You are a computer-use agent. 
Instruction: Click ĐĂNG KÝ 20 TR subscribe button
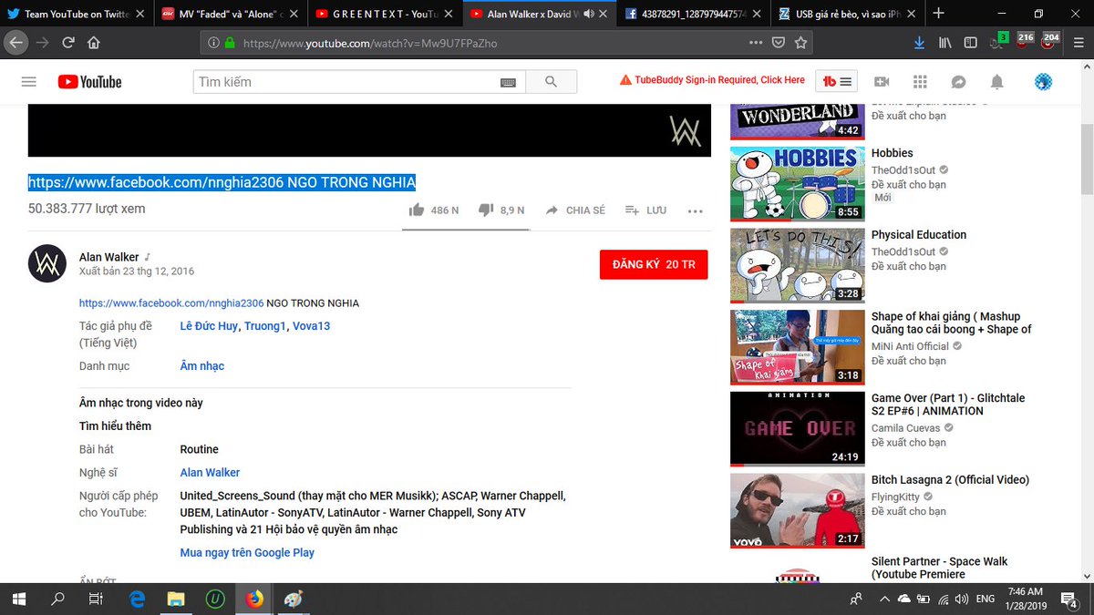654,264
